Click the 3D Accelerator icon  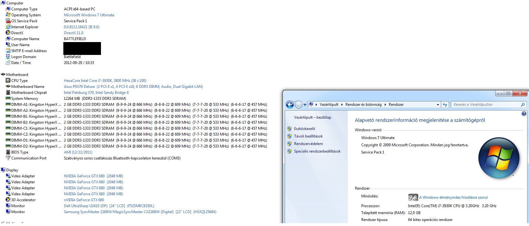(x=8, y=200)
